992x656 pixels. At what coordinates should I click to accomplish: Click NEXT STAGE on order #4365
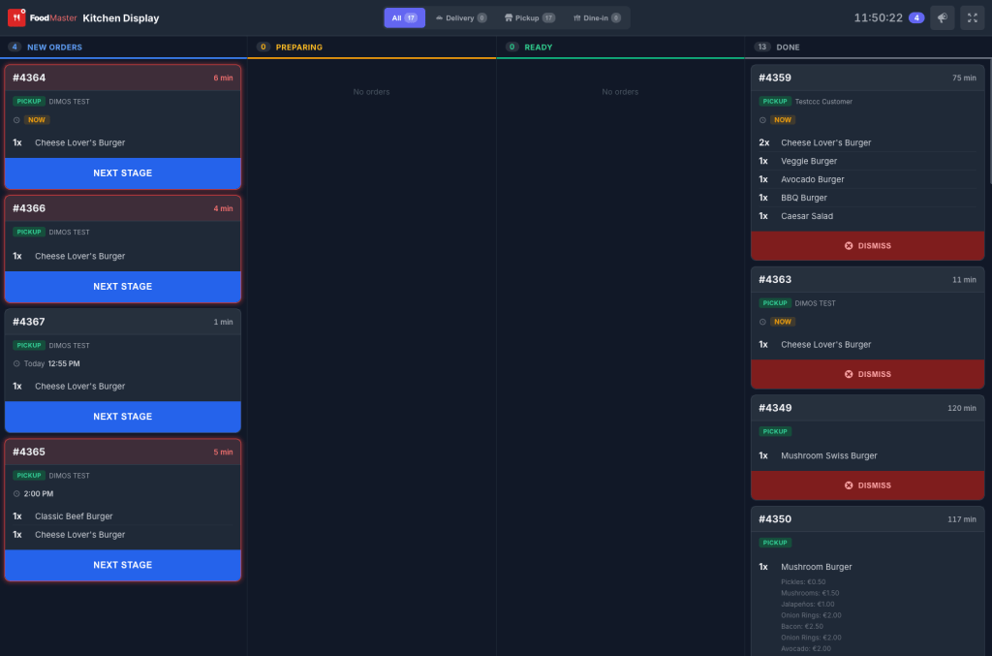[123, 565]
